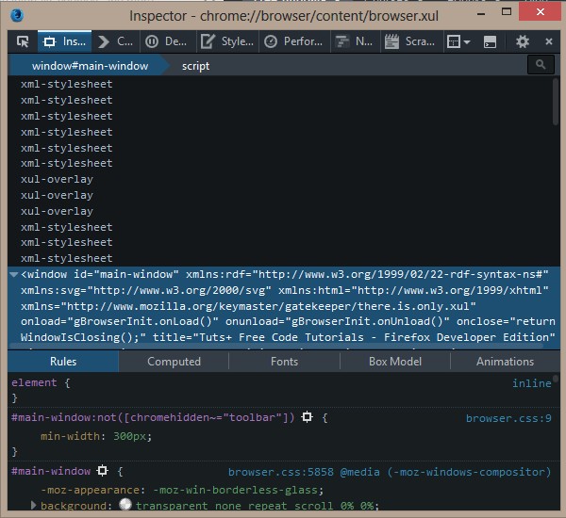This screenshot has height=518, width=566.
Task: Click the element picker icon
Action: 23,41
